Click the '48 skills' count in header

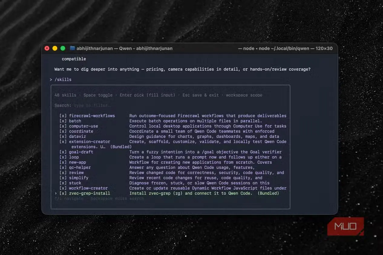[65, 95]
